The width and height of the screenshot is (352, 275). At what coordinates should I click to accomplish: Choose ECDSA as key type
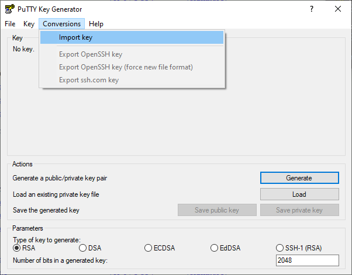160,248
